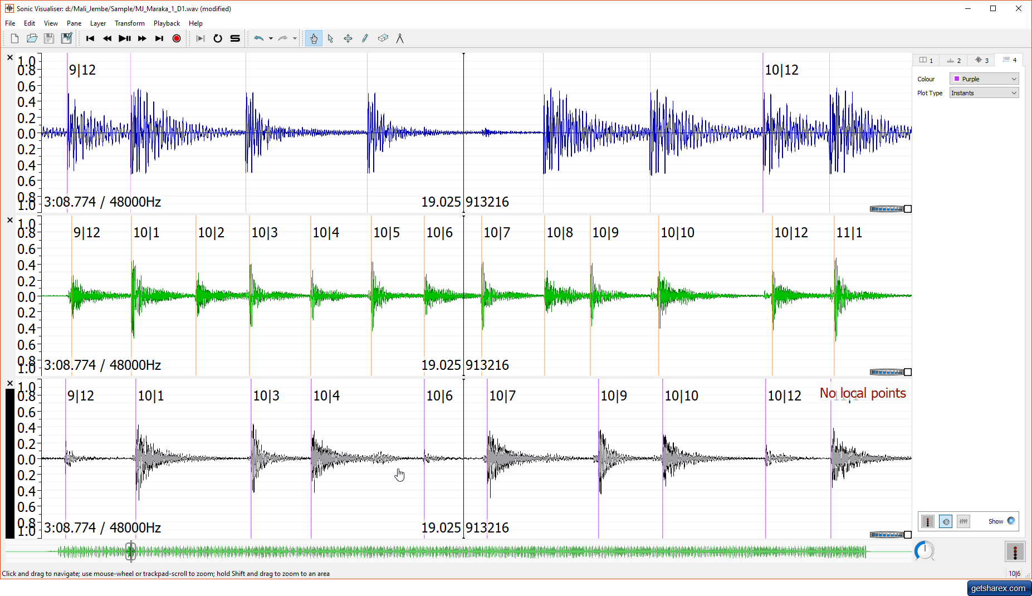1032x596 pixels.
Task: Select the Measure tool
Action: point(400,38)
